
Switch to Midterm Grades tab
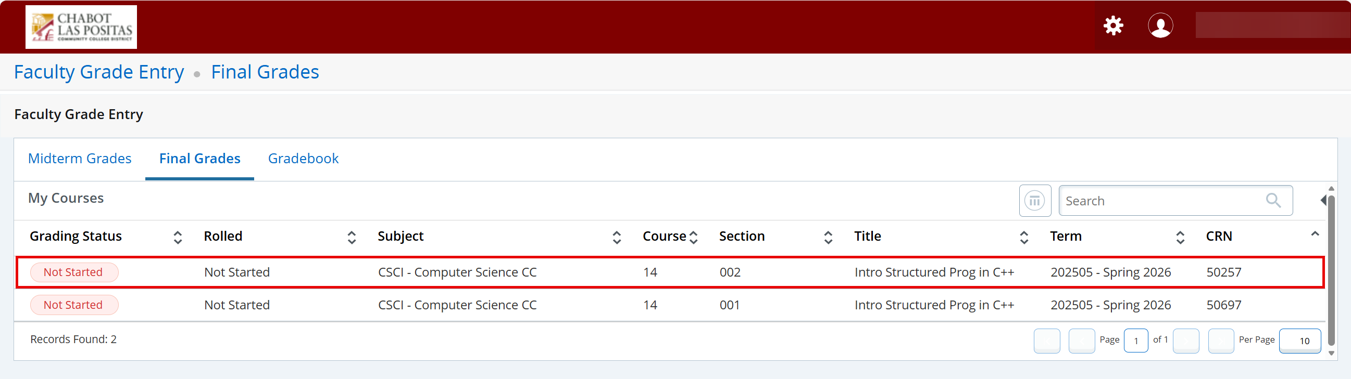tap(80, 159)
